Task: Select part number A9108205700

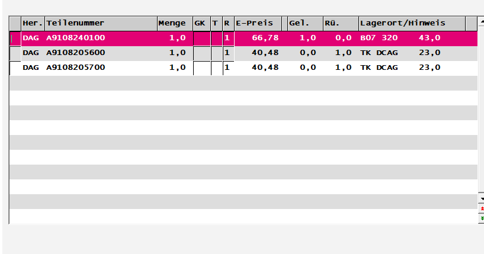Action: (75, 67)
